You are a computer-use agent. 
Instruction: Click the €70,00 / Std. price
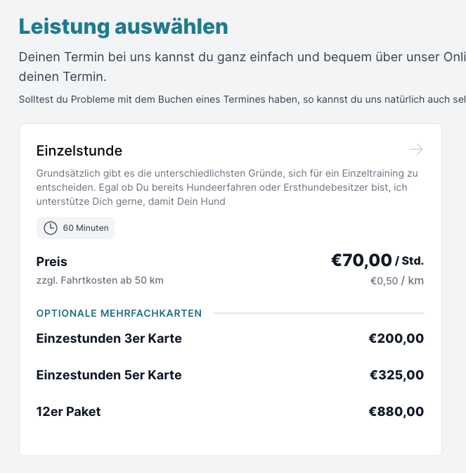[x=377, y=260]
